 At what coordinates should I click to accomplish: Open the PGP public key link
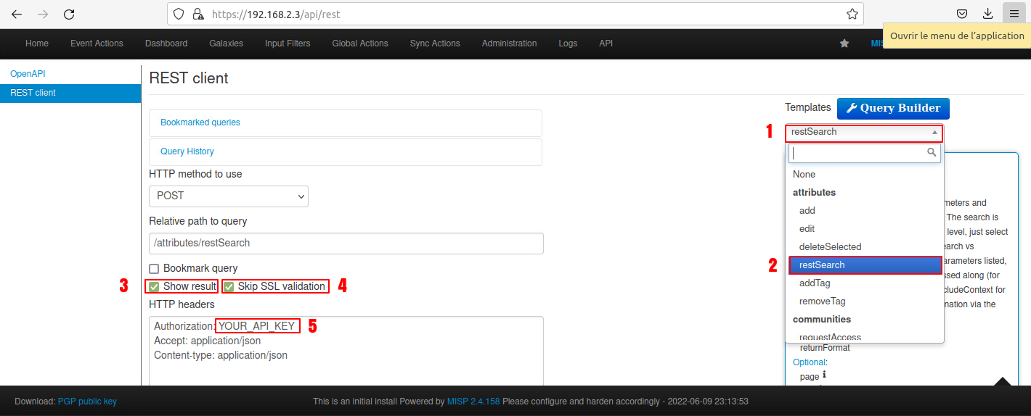tap(87, 402)
